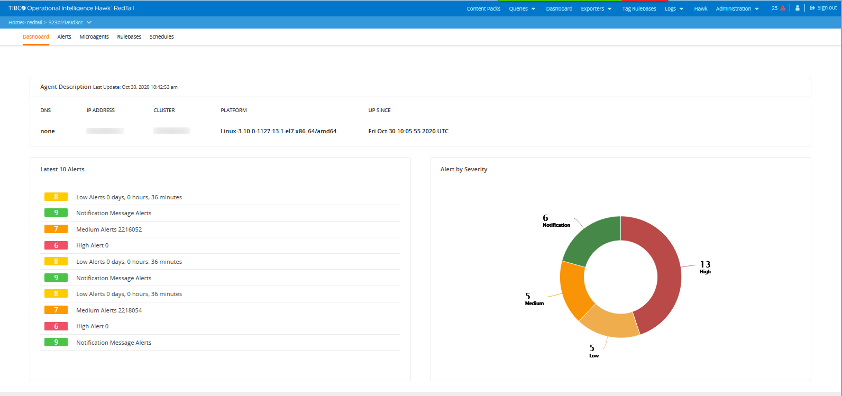Open the Administration dropdown menu
842x396 pixels.
pos(737,9)
